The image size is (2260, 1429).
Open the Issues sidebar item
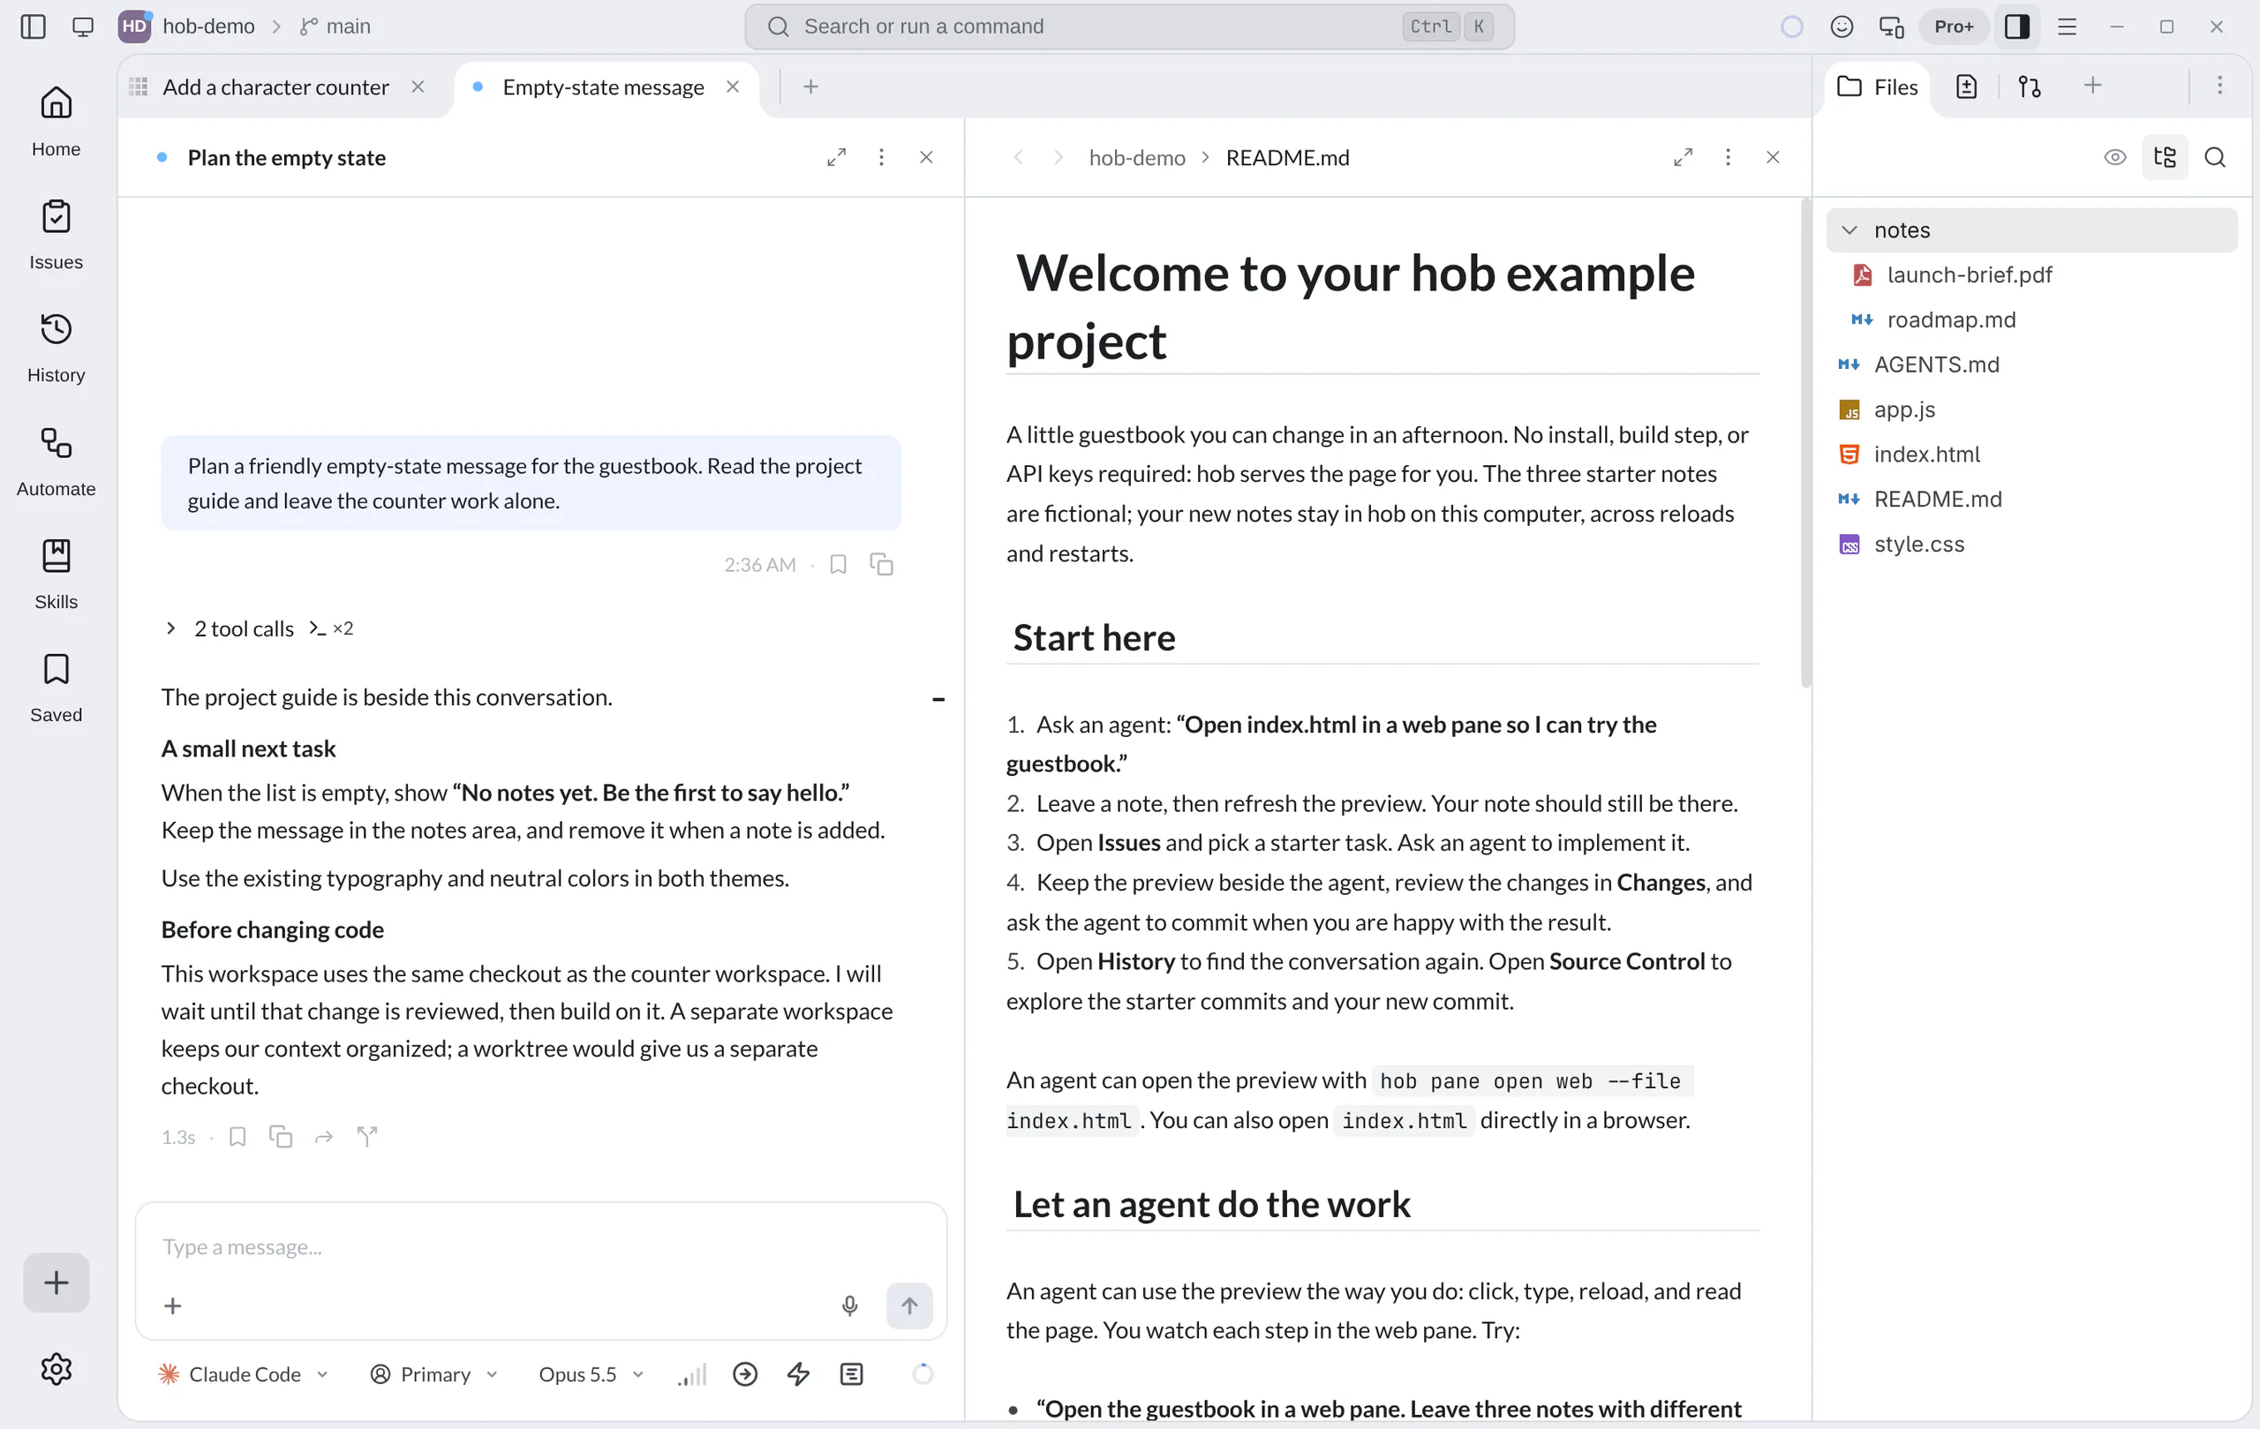[x=56, y=235]
